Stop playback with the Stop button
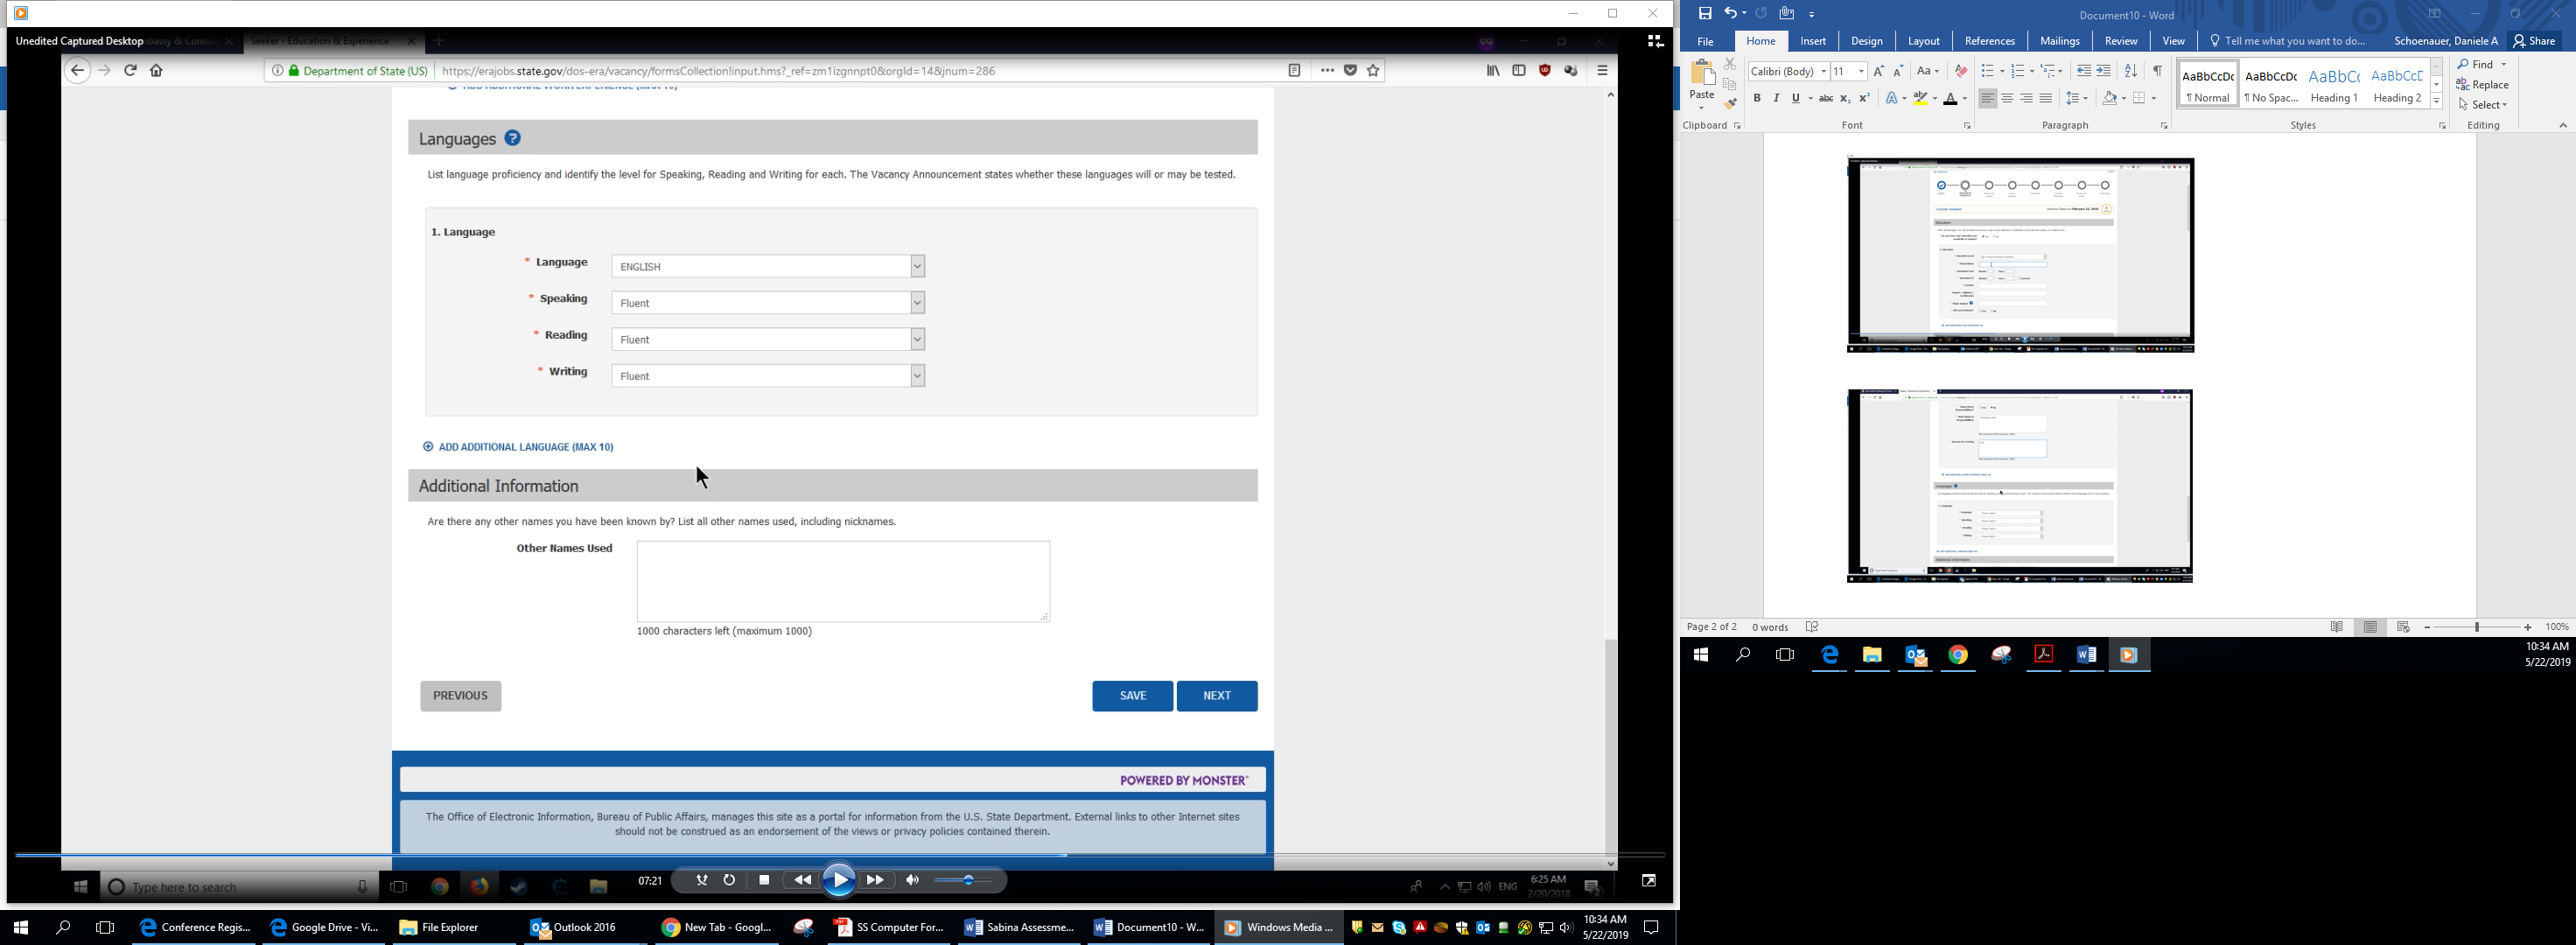The height and width of the screenshot is (945, 2576). (764, 881)
